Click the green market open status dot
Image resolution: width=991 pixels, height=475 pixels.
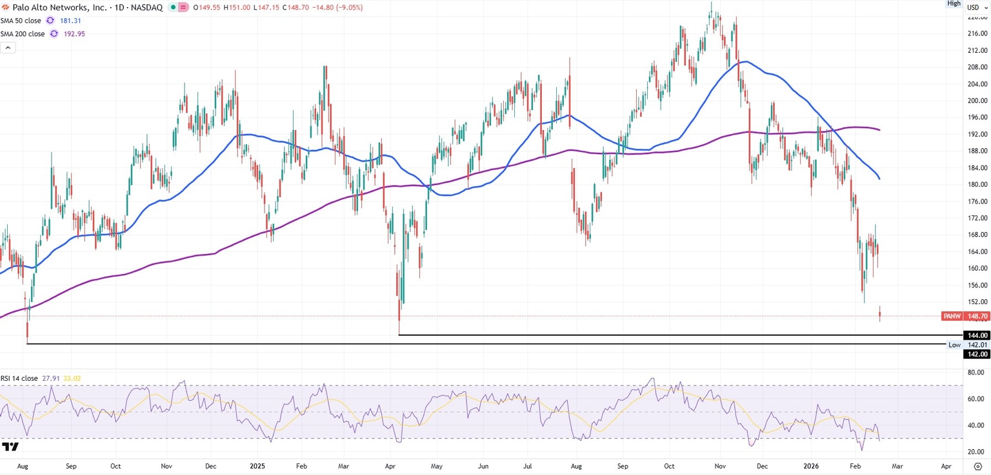173,8
